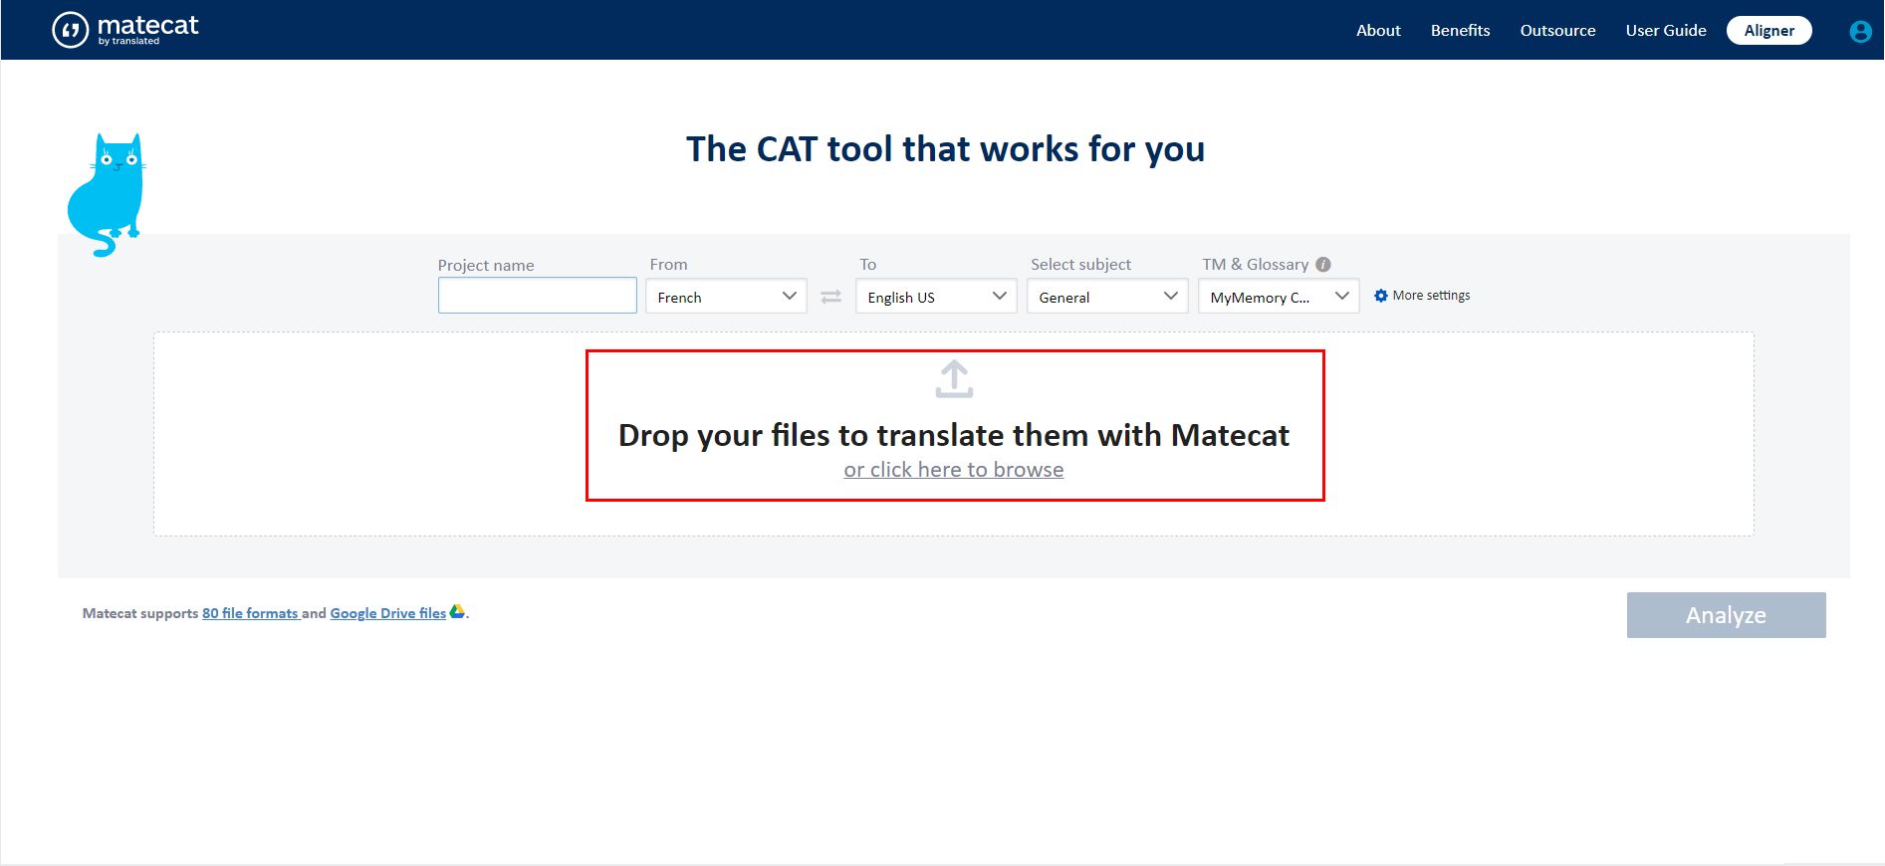Open the Google Drive files link
This screenshot has height=866, width=1885.
(388, 613)
